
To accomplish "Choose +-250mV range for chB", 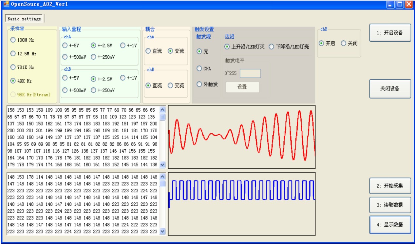I will (x=103, y=90).
